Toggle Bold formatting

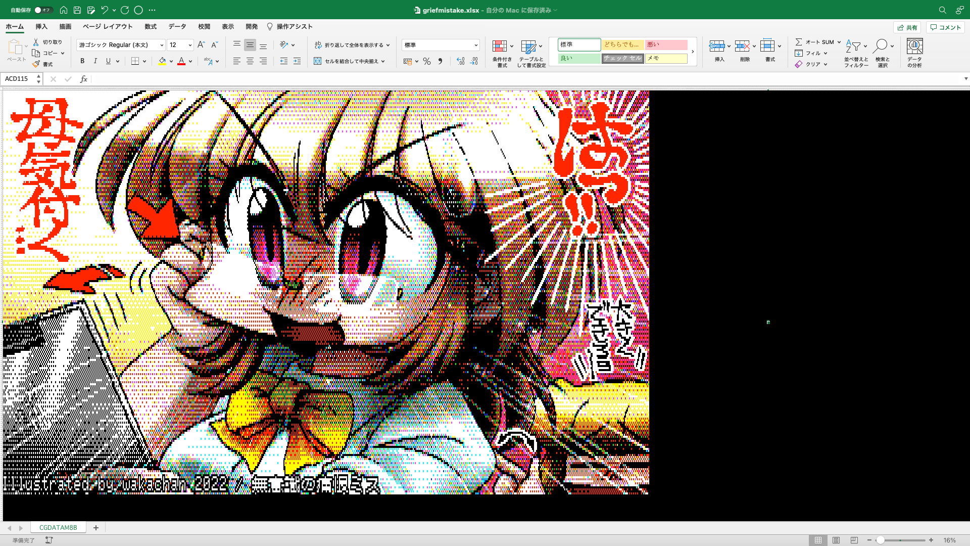pos(82,61)
